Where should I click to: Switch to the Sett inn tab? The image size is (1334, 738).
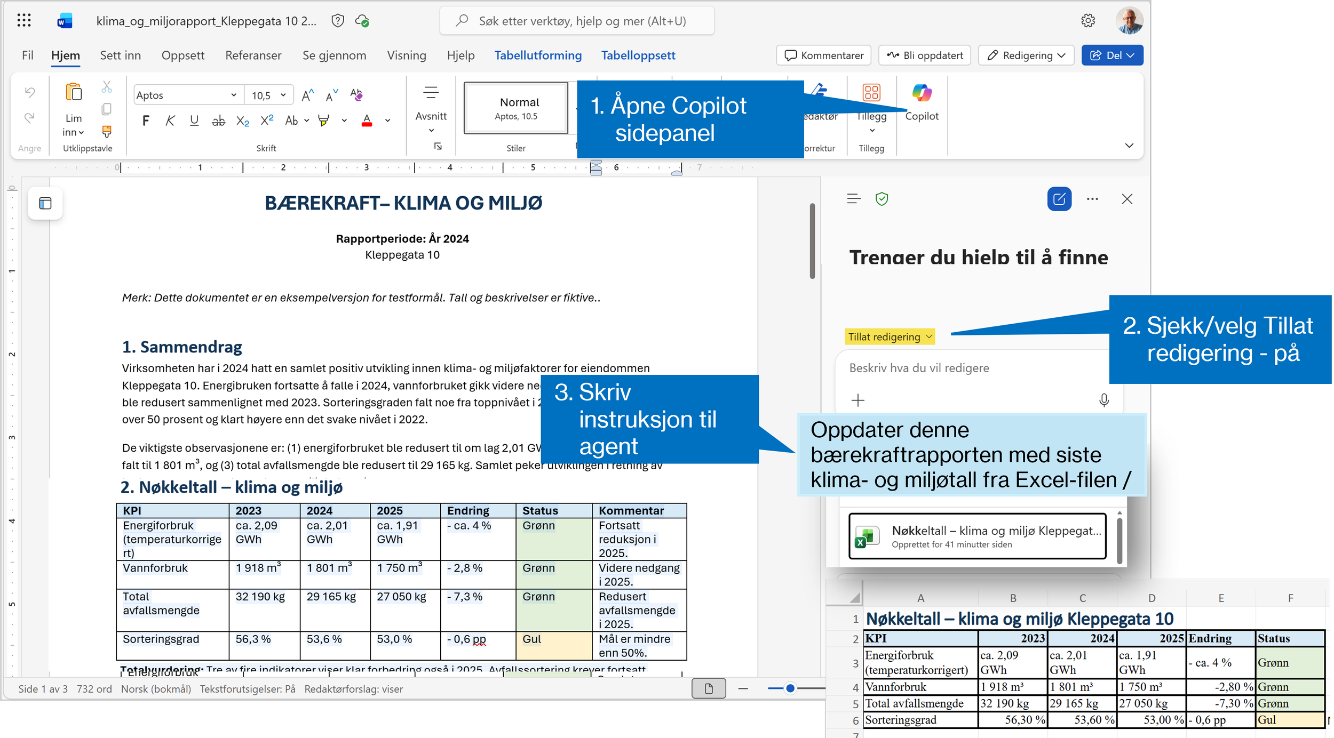pyautogui.click(x=120, y=55)
